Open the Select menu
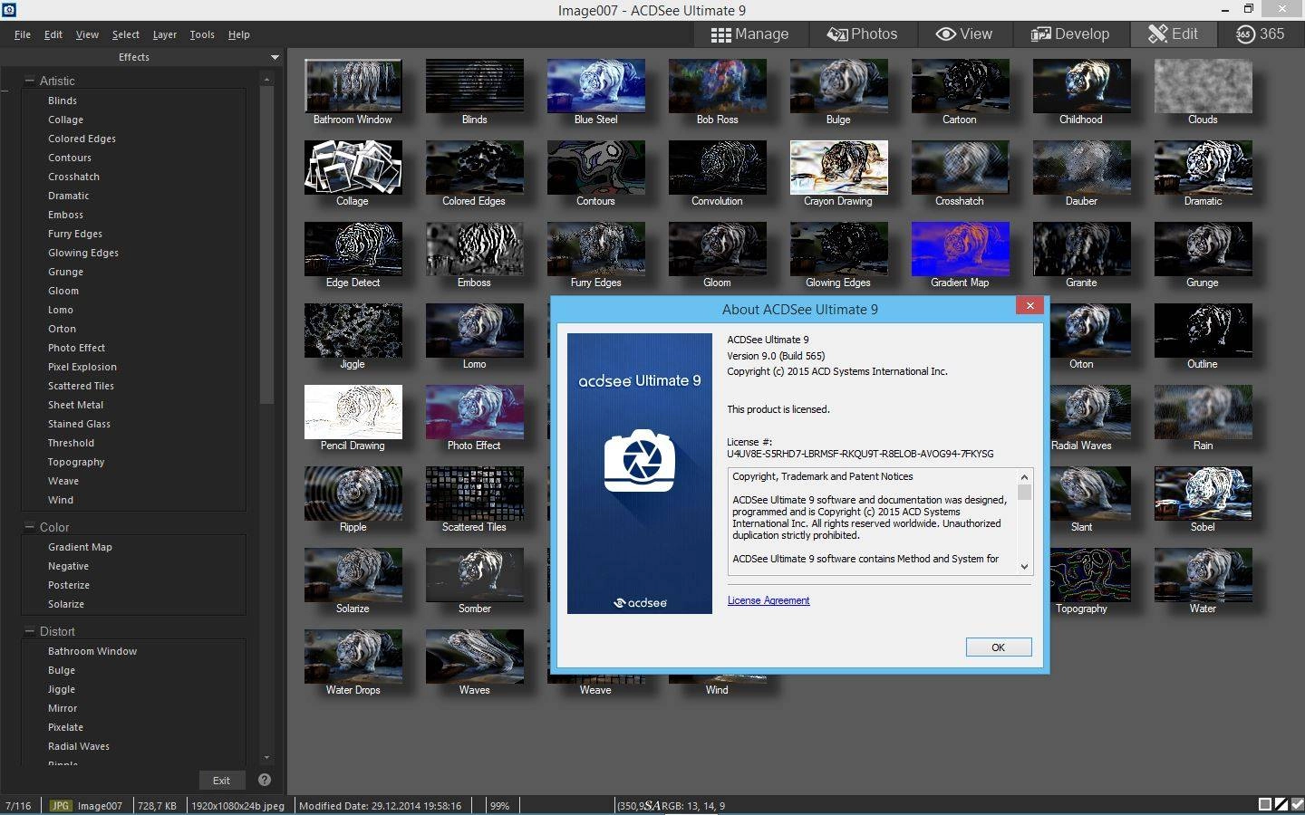The width and height of the screenshot is (1305, 815). coord(125,34)
